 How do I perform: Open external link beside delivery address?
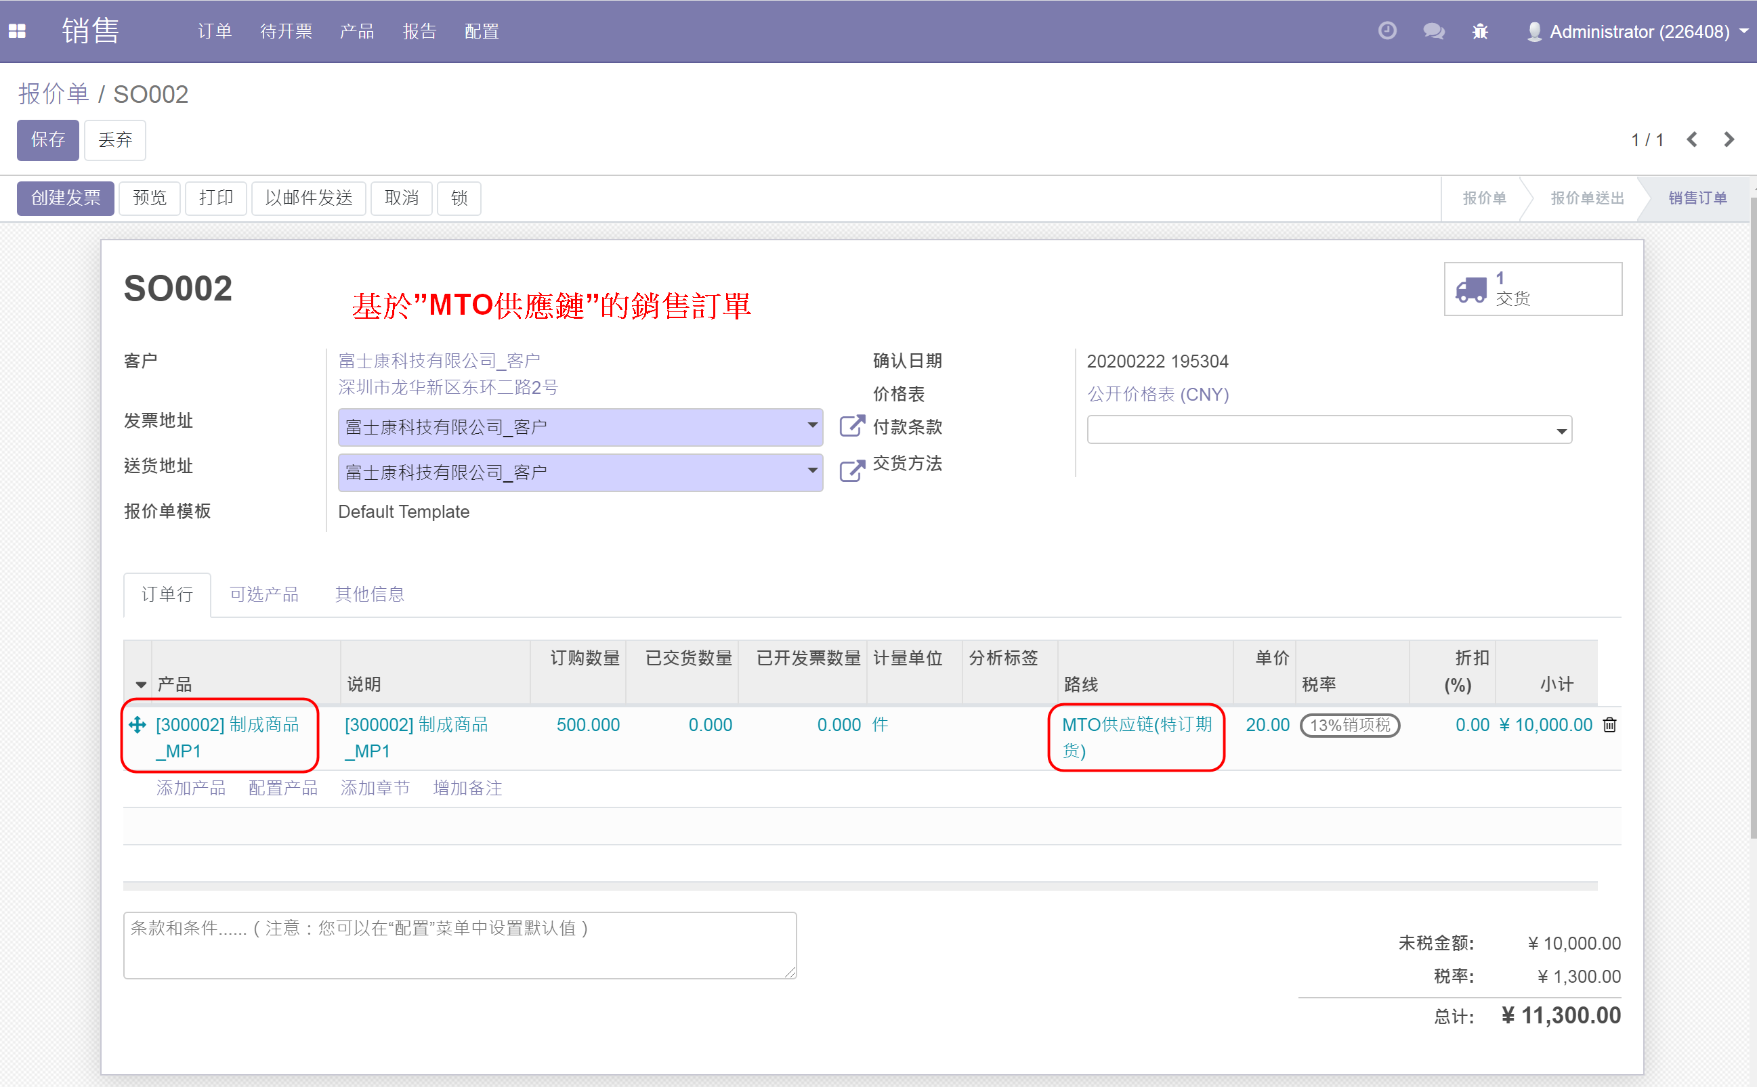[x=852, y=472]
